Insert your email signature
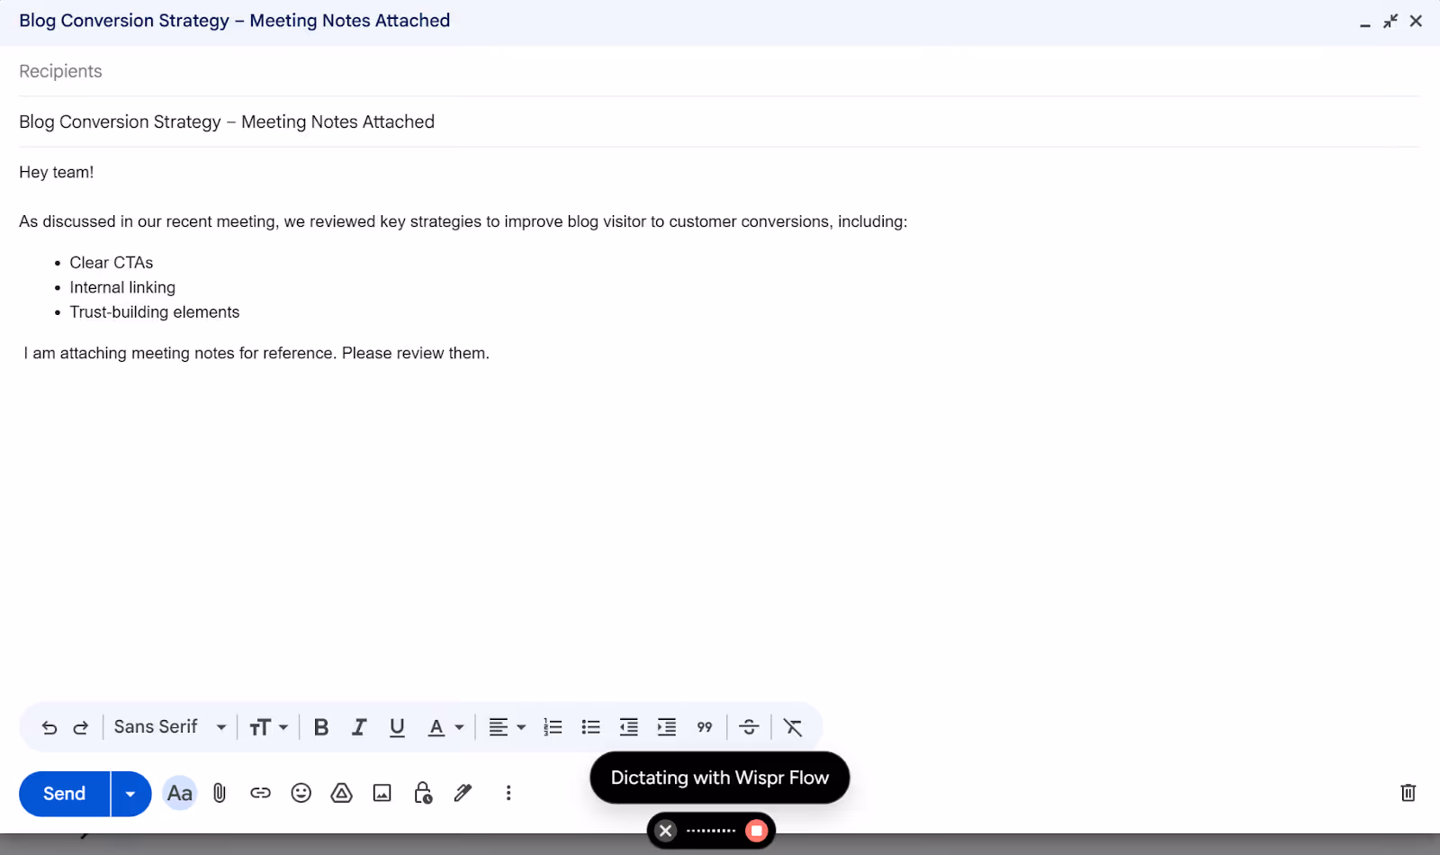The image size is (1440, 855). (x=463, y=793)
